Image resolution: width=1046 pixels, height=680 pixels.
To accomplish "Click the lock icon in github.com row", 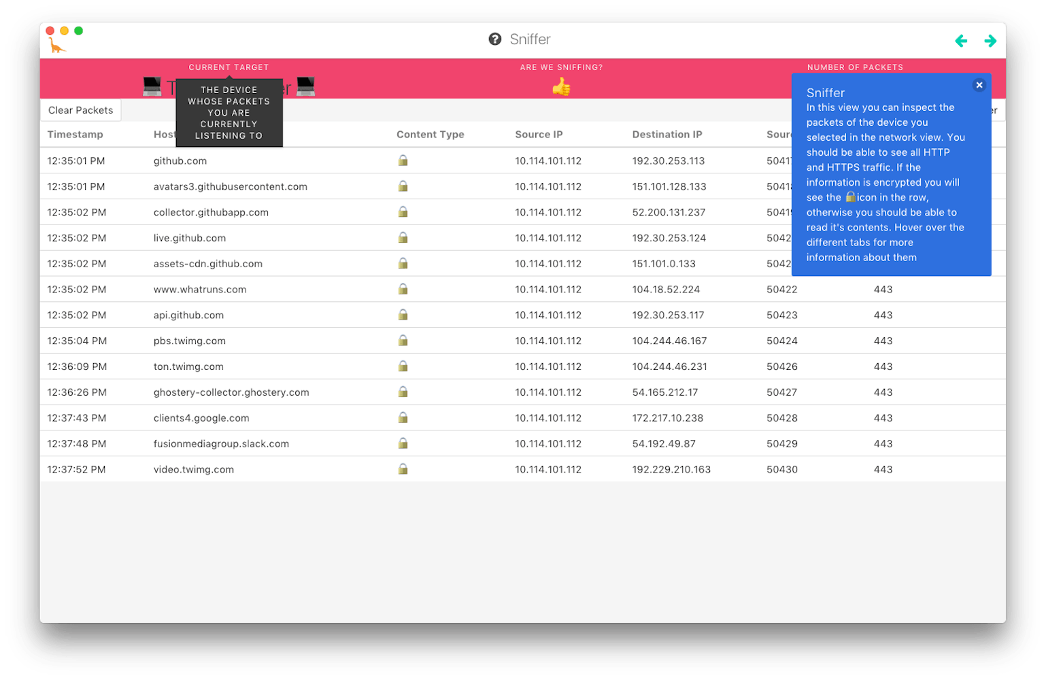I will 403,160.
